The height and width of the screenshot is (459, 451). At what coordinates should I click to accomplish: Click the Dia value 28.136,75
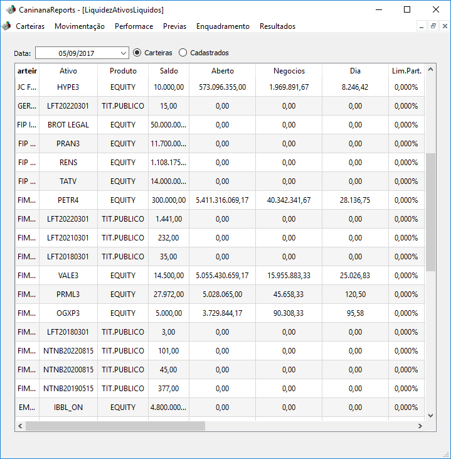[x=355, y=200]
